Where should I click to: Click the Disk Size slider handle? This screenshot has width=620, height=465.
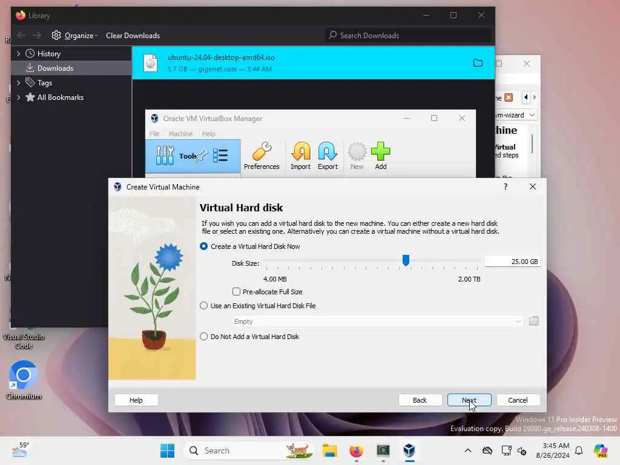406,260
